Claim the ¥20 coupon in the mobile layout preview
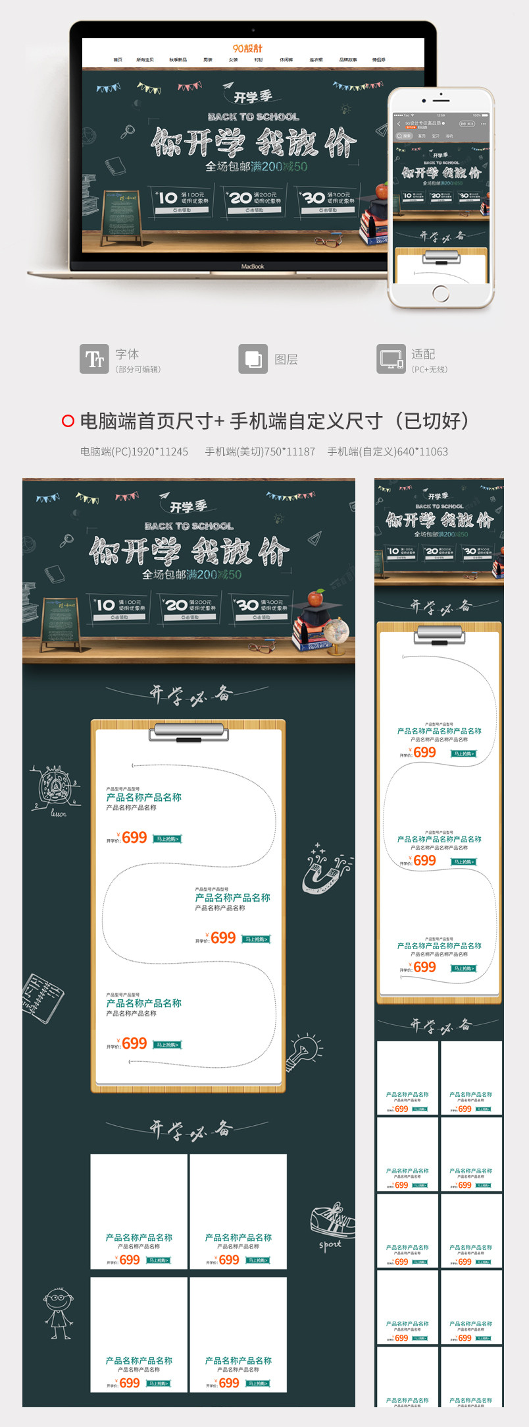 pyautogui.click(x=439, y=558)
